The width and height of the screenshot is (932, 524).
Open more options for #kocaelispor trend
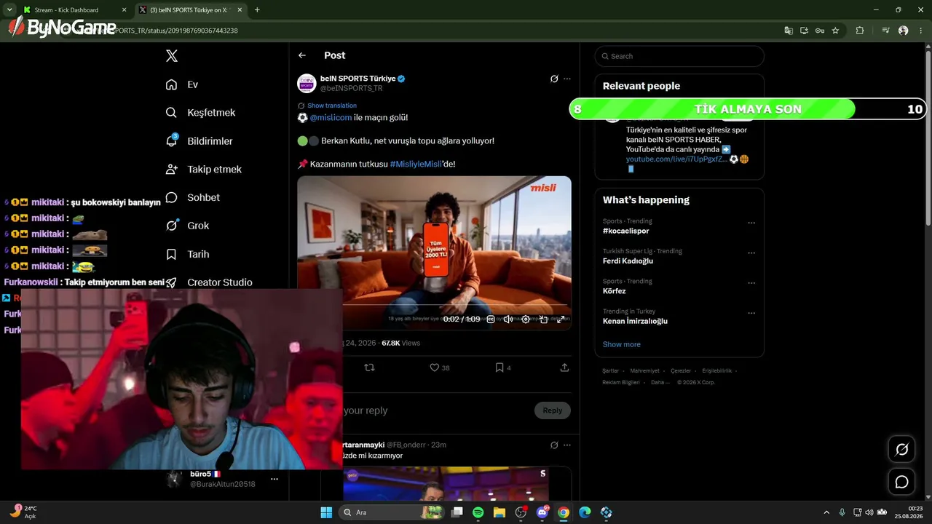pyautogui.click(x=751, y=223)
